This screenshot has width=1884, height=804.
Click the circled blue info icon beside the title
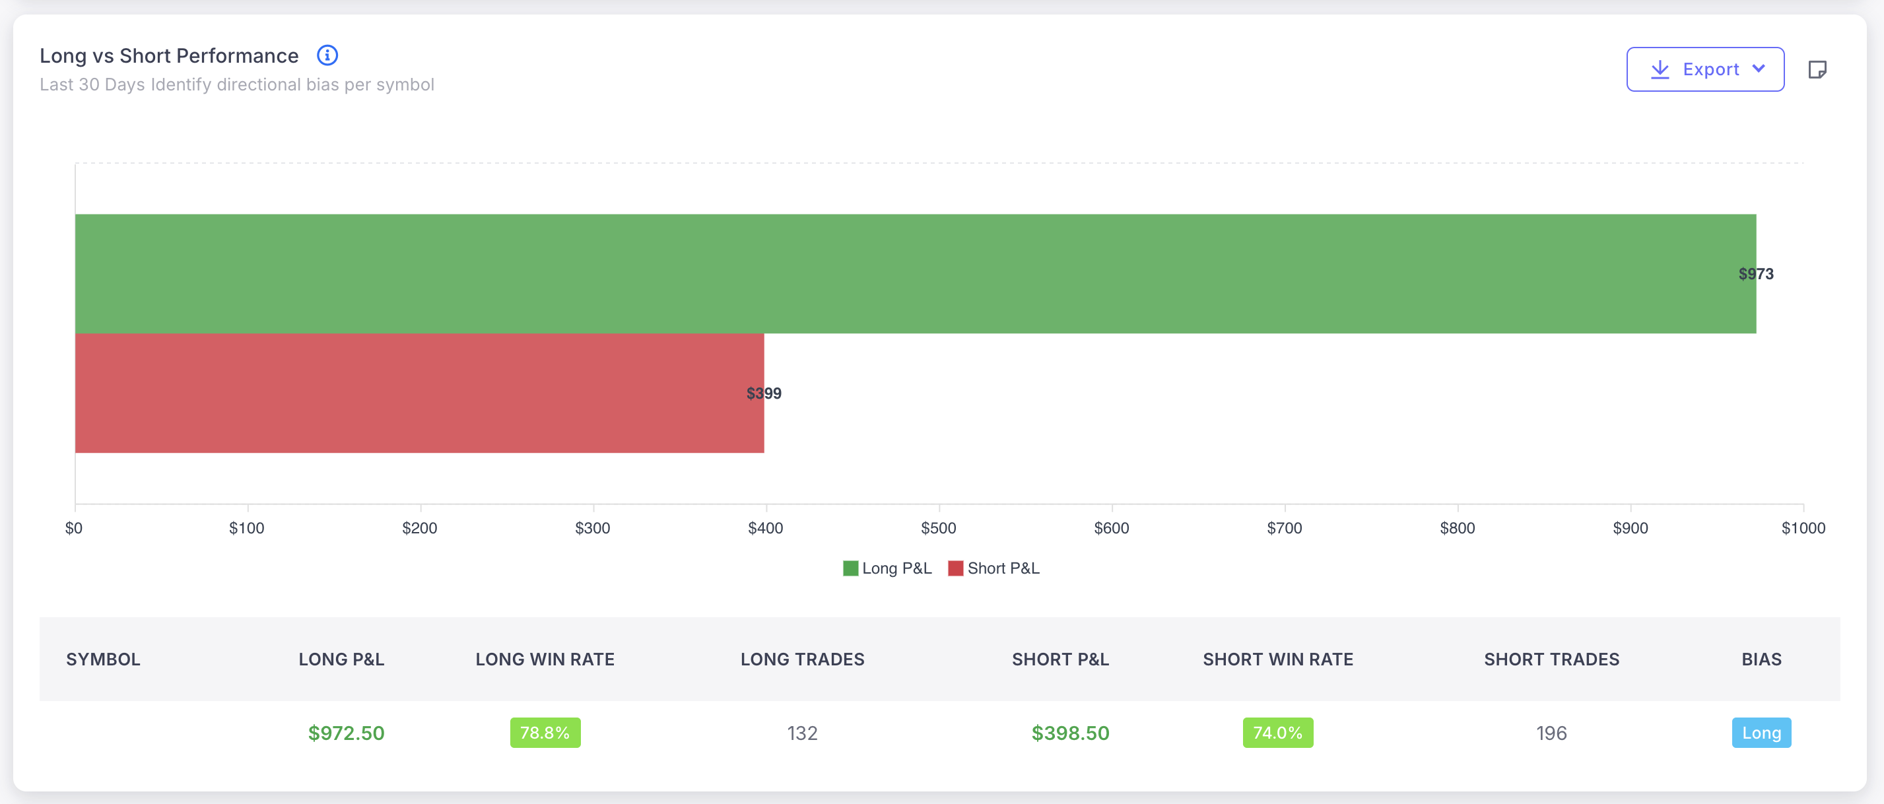[x=327, y=55]
